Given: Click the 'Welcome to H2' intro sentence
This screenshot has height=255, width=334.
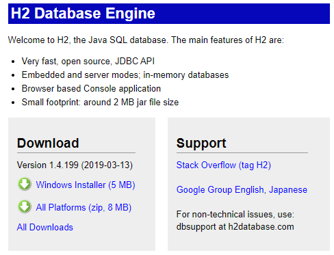Looking at the screenshot, I should click(146, 40).
